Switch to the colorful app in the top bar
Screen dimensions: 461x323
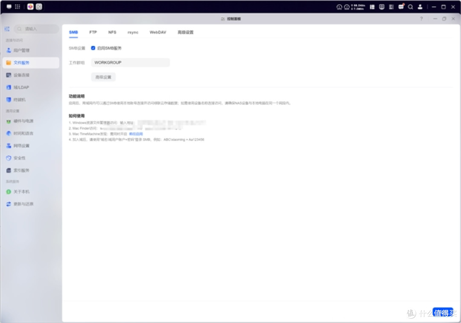(30, 6)
